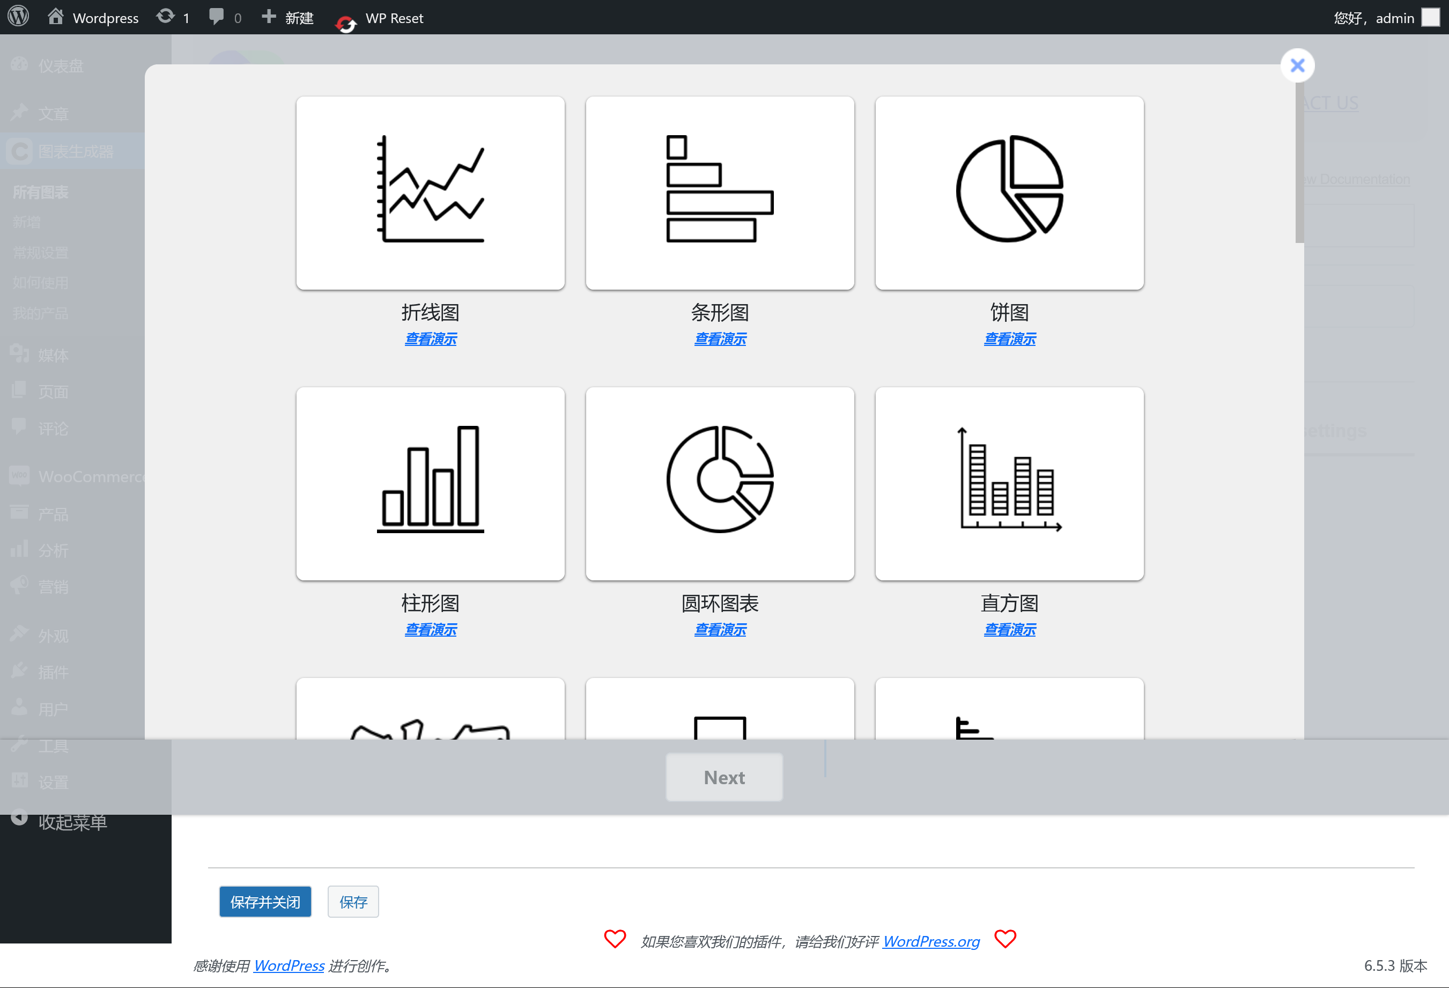Open the 设置 menu in the sidebar
This screenshot has width=1449, height=988.
click(53, 781)
